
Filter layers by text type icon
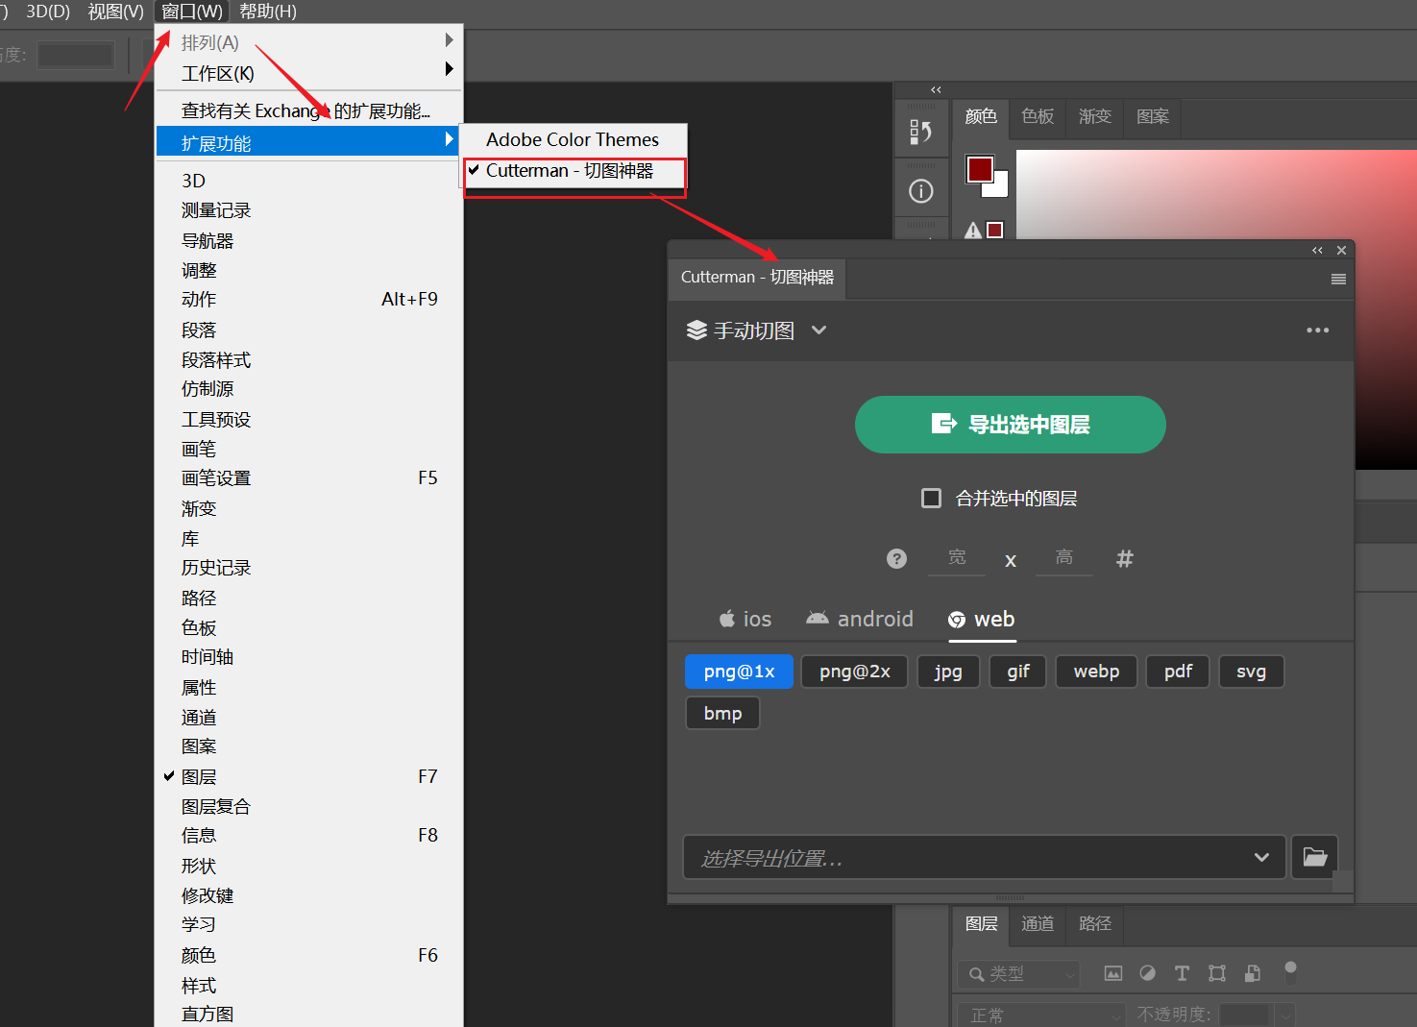(x=1182, y=973)
